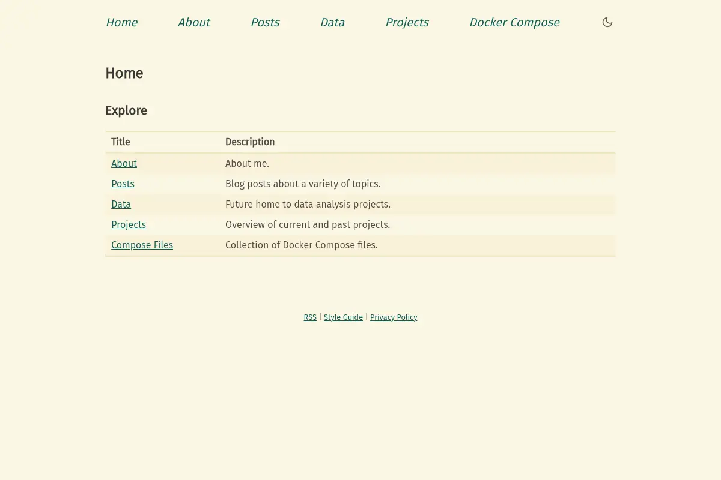
Task: Open the Home navigation item
Action: tap(121, 22)
